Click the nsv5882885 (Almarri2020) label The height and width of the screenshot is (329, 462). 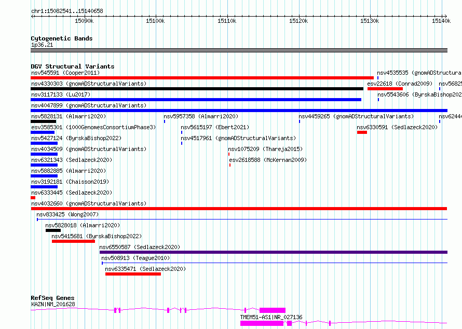(x=69, y=171)
